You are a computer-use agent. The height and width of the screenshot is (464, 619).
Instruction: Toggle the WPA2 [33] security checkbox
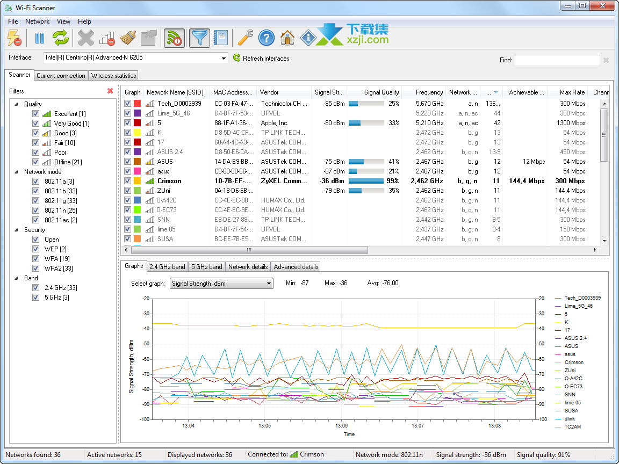[x=35, y=269]
